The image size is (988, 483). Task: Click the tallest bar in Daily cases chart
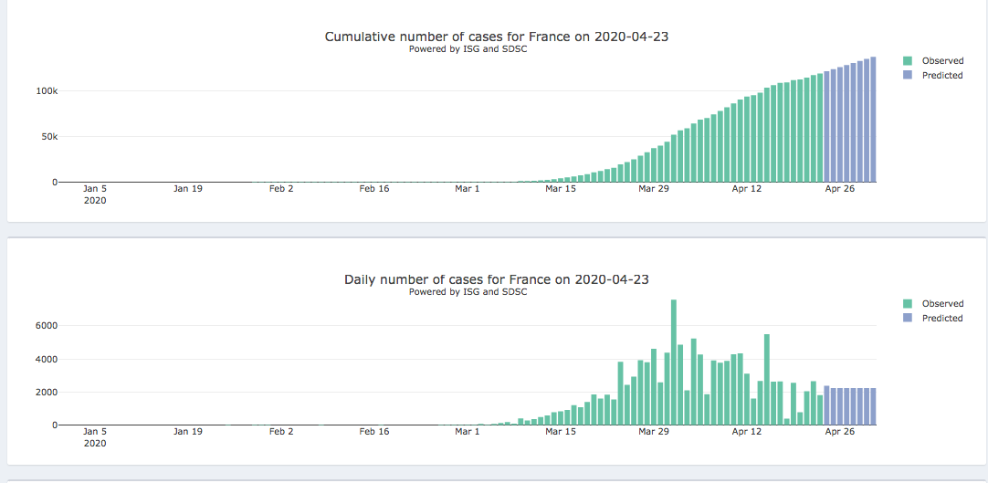pos(673,365)
